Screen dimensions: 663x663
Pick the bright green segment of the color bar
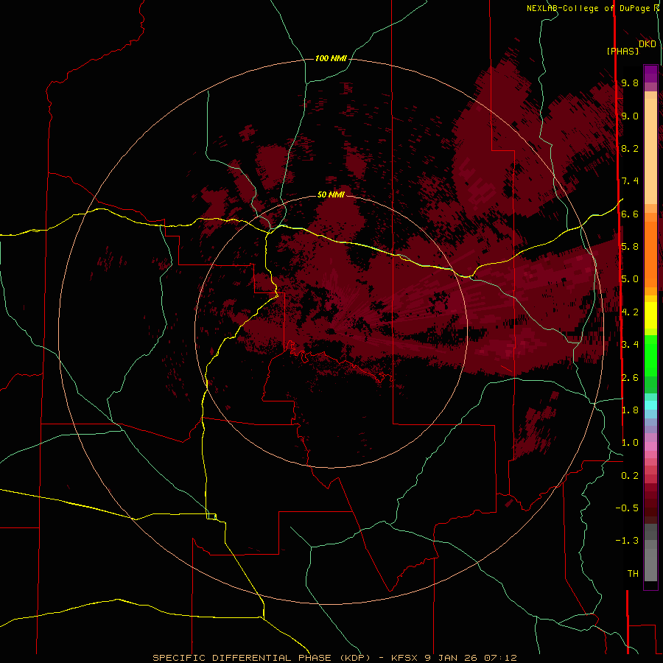pyautogui.click(x=650, y=356)
